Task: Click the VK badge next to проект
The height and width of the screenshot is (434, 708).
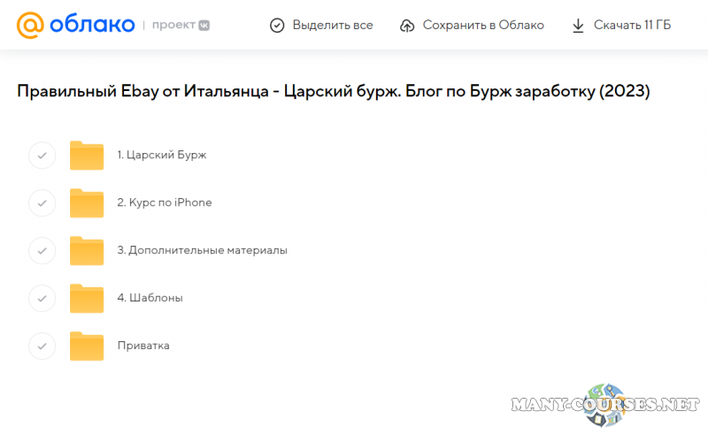Action: click(x=203, y=26)
